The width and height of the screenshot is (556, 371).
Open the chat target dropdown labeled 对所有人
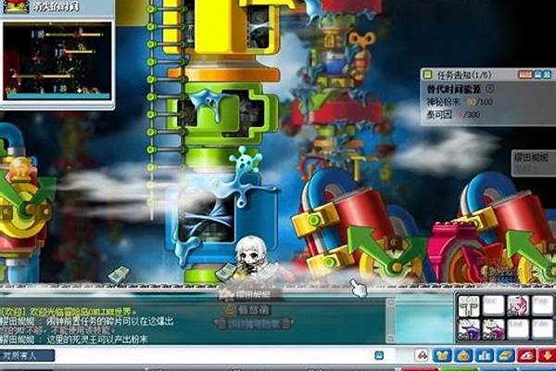click(x=26, y=355)
